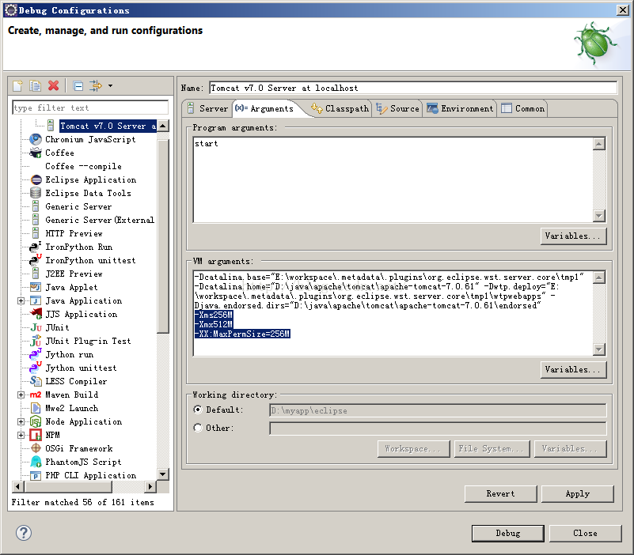Viewport: 634px width, 555px height.
Task: Expand the Node Application tree node
Action: pyautogui.click(x=21, y=421)
